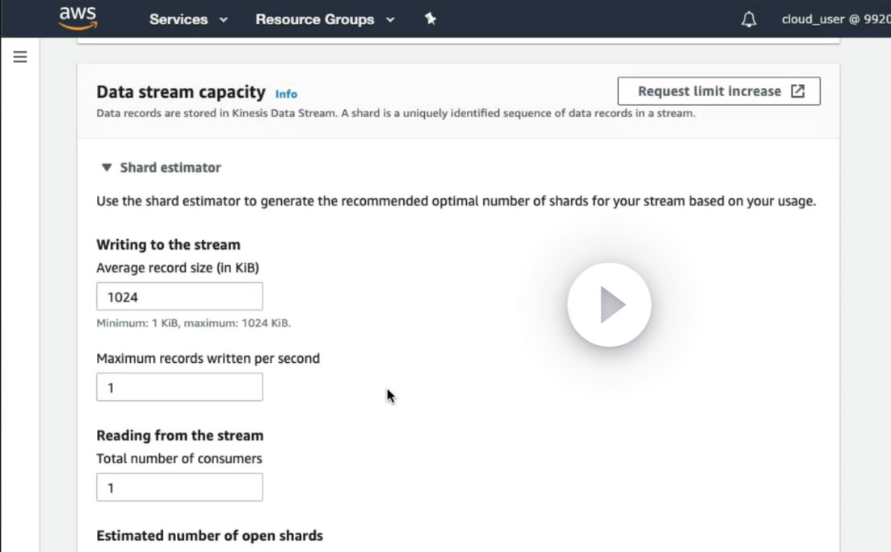Image resolution: width=891 pixels, height=552 pixels.
Task: Click the AWS logo icon
Action: tap(78, 18)
